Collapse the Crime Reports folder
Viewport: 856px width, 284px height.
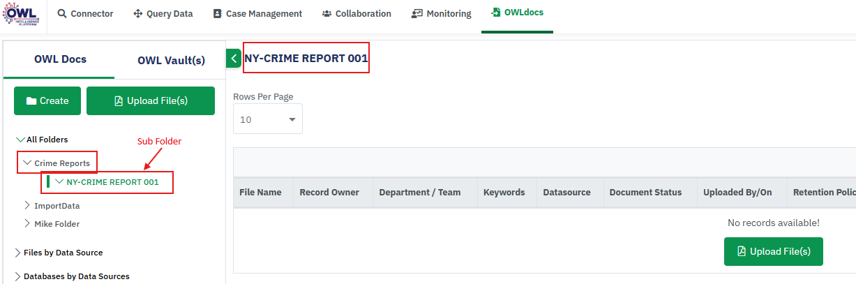27,163
